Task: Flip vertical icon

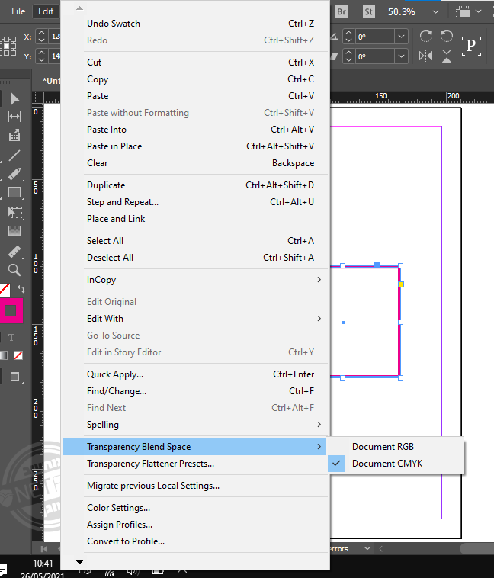Action: tap(447, 56)
